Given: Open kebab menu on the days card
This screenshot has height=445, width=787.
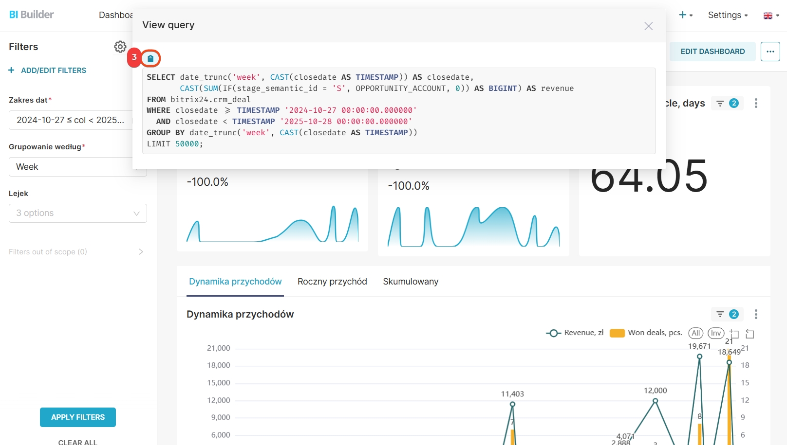Looking at the screenshot, I should point(756,103).
